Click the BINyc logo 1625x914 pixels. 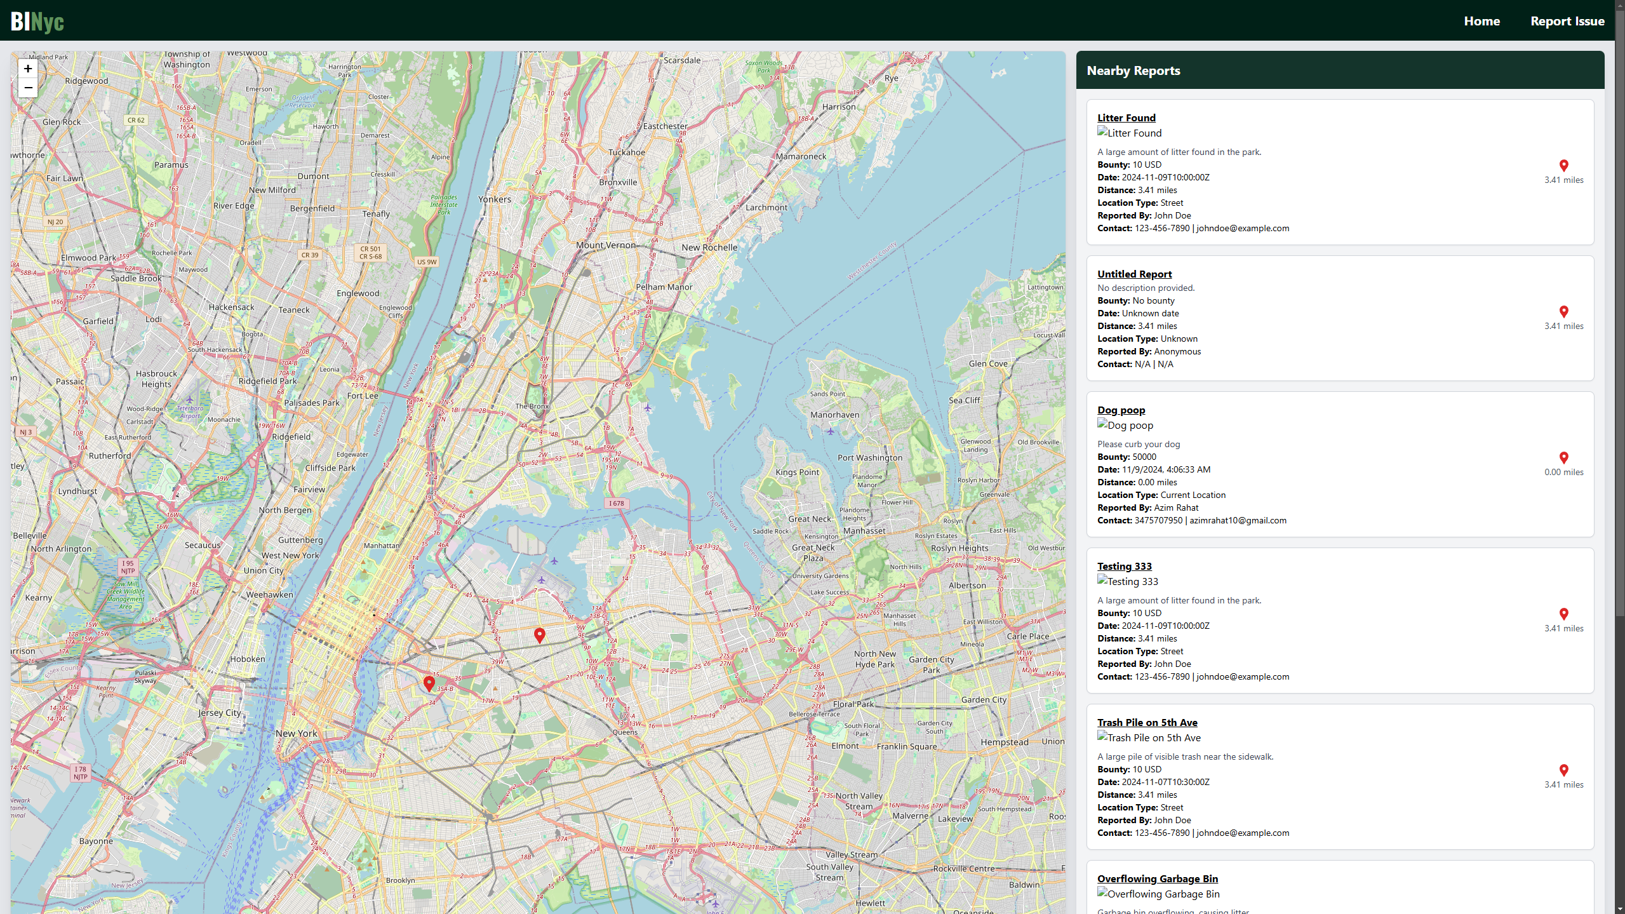pos(37,22)
